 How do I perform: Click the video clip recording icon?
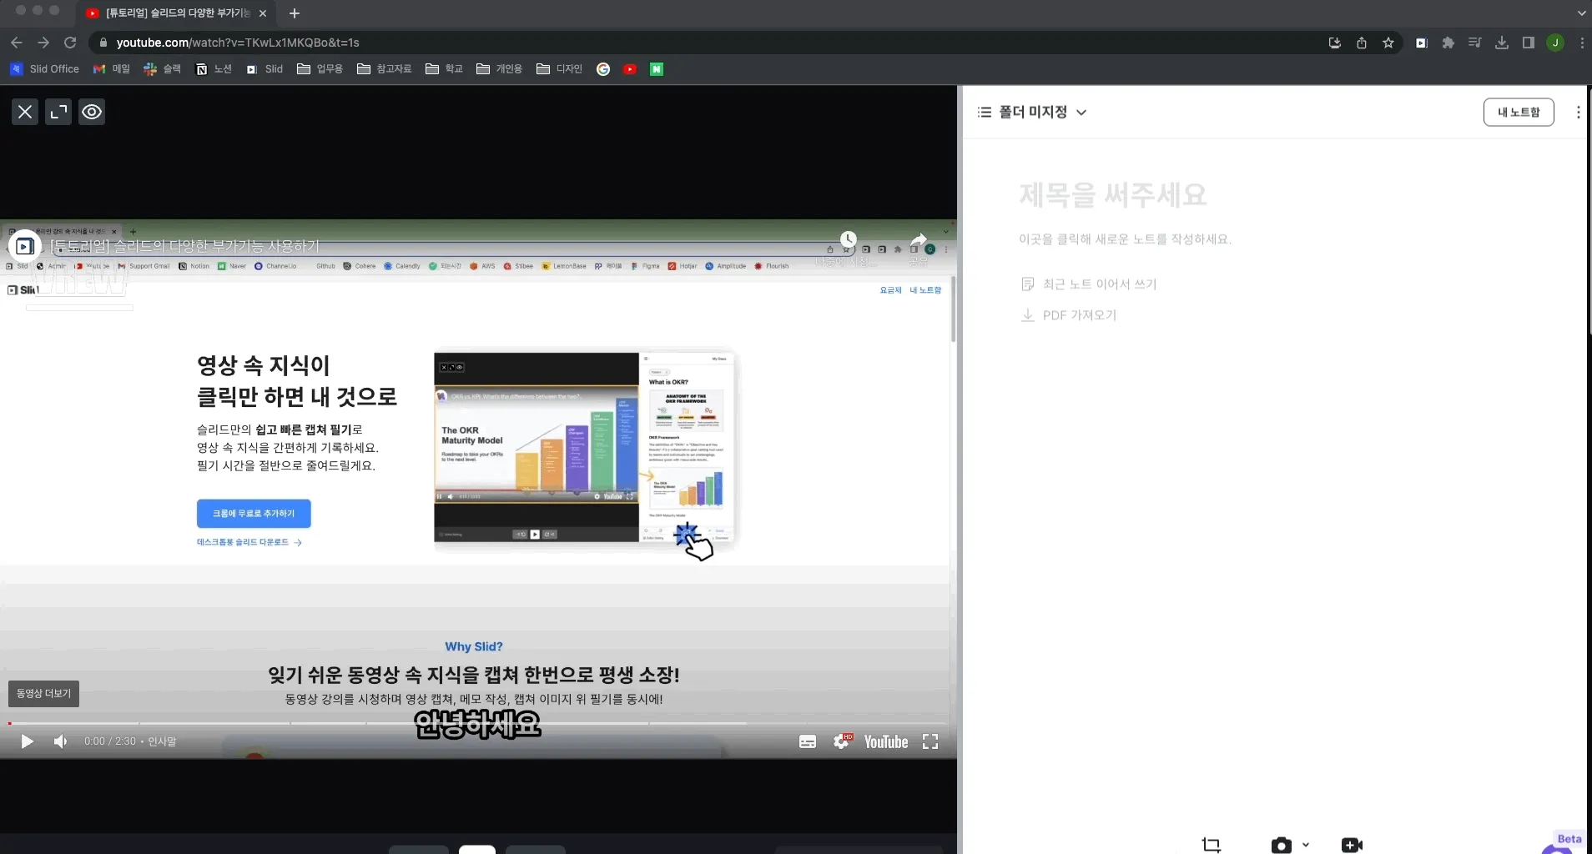coord(1352,845)
